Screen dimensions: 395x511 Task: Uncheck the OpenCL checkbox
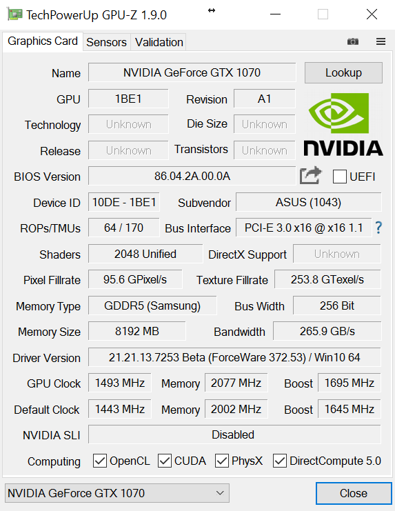[100, 461]
